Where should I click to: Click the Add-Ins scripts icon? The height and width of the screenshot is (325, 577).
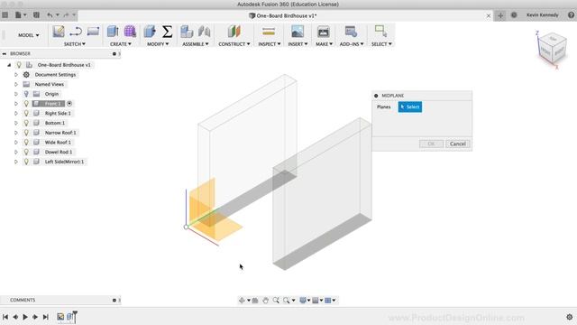tap(351, 32)
